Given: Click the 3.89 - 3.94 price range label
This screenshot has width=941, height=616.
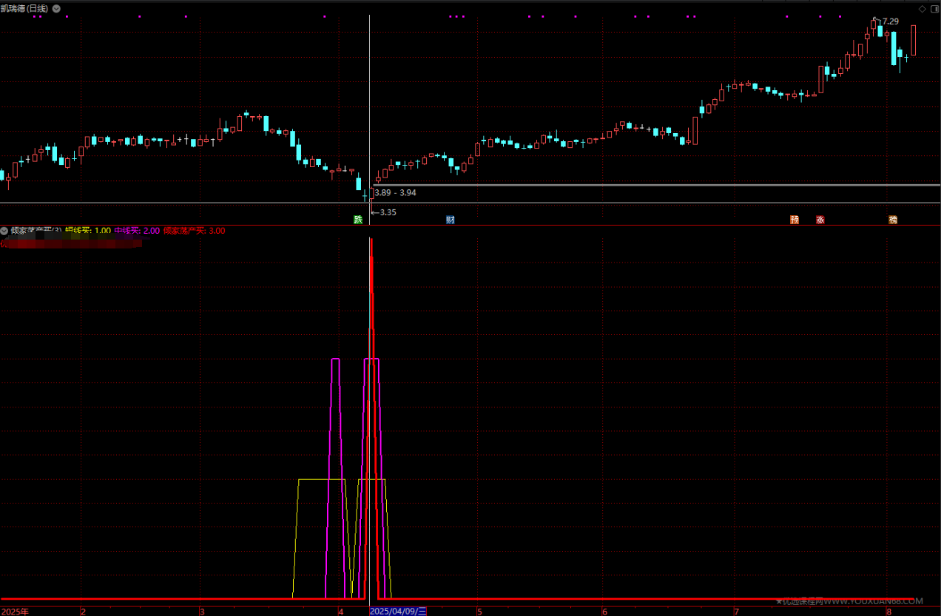Looking at the screenshot, I should 395,192.
